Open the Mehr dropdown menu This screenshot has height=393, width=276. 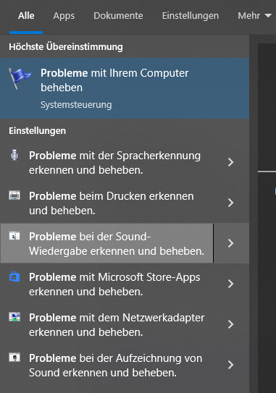tap(254, 16)
